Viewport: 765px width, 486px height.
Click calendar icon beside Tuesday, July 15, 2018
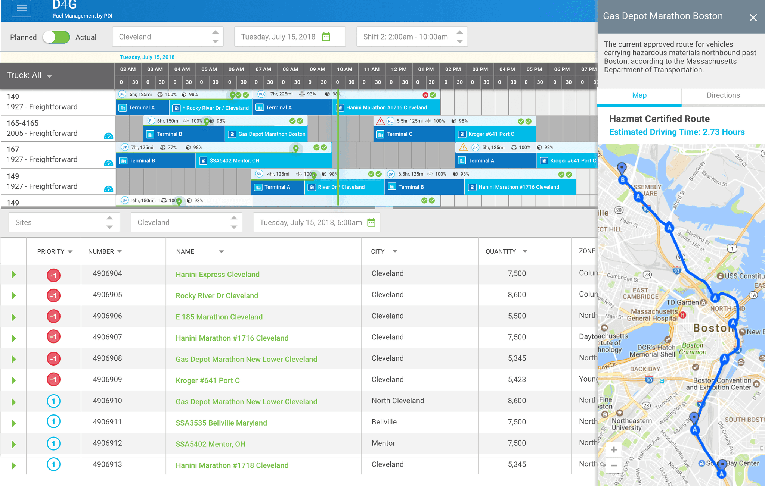tap(326, 37)
